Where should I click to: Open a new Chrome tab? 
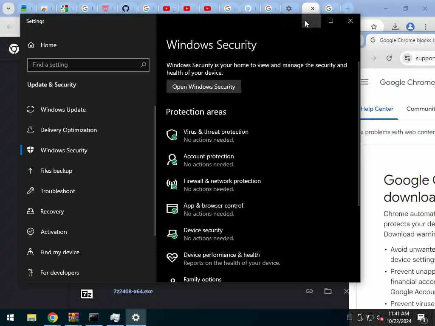[347, 8]
